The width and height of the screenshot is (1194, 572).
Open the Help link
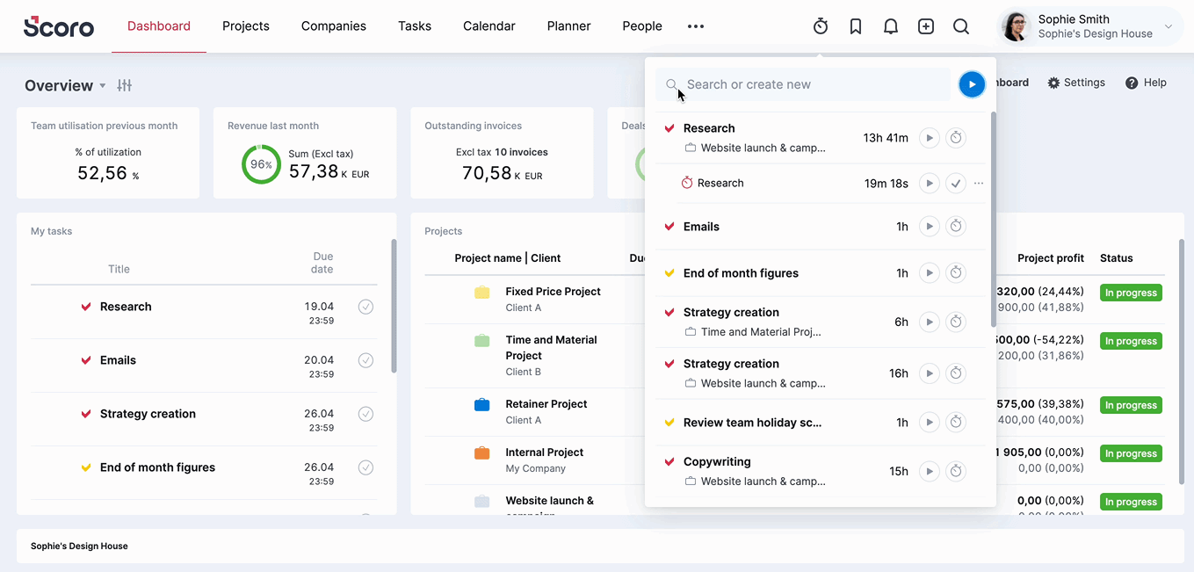(1146, 83)
